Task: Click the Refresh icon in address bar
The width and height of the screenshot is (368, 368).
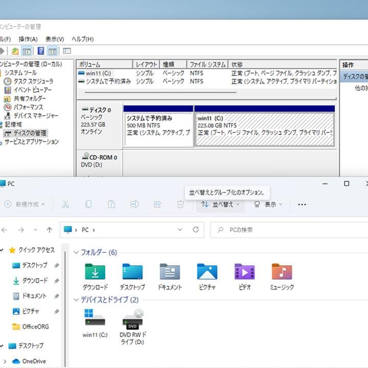Action: pos(196,229)
